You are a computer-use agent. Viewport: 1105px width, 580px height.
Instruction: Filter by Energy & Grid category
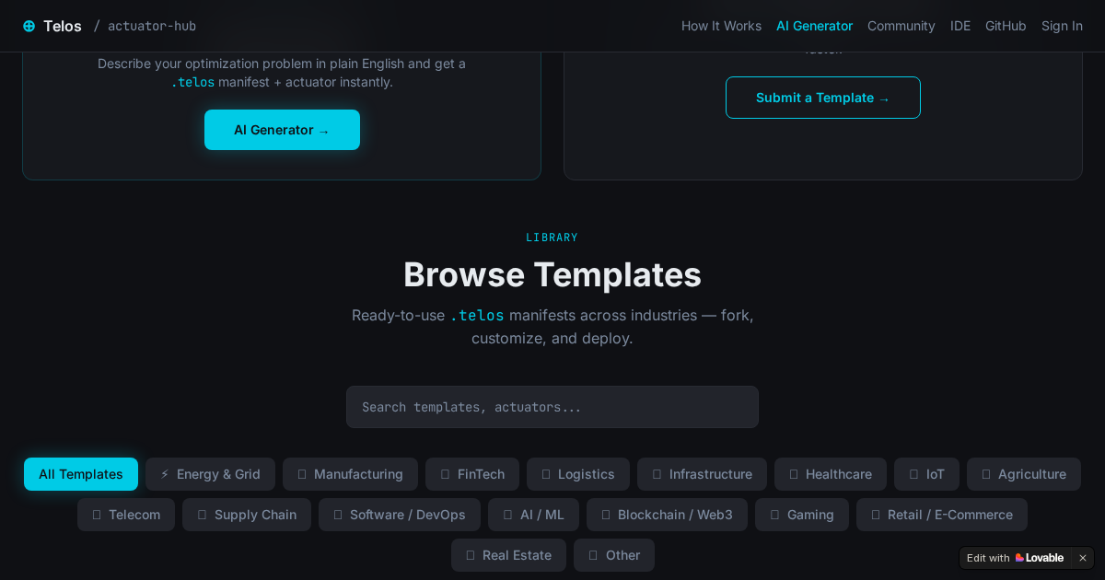210,474
